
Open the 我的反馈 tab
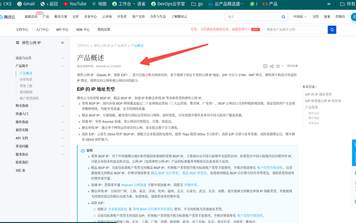pyautogui.click(x=104, y=29)
